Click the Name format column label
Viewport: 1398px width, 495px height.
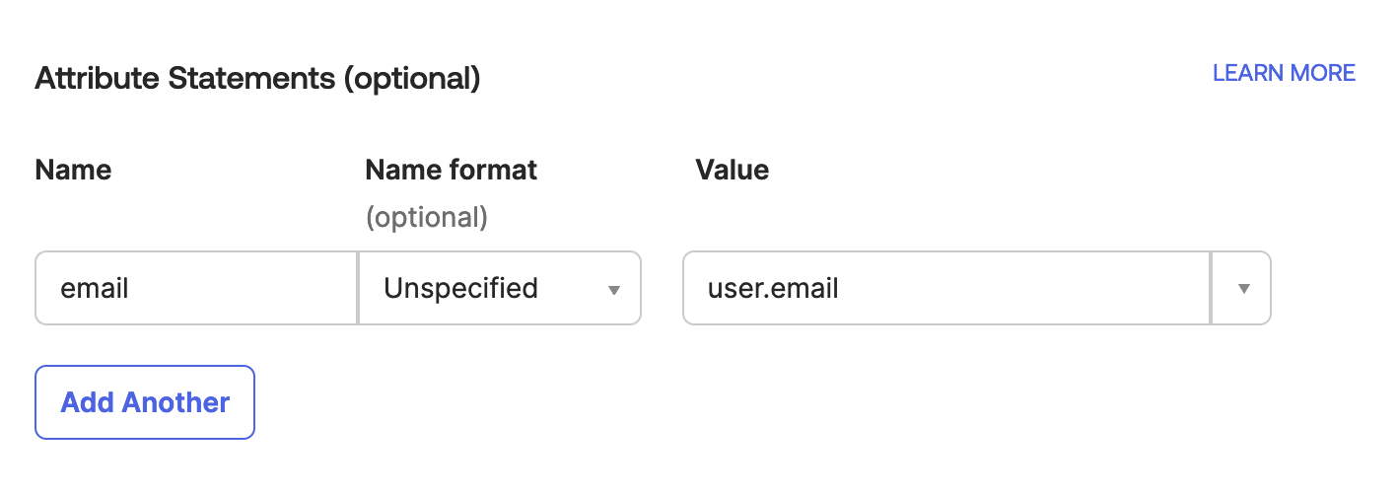click(x=451, y=170)
